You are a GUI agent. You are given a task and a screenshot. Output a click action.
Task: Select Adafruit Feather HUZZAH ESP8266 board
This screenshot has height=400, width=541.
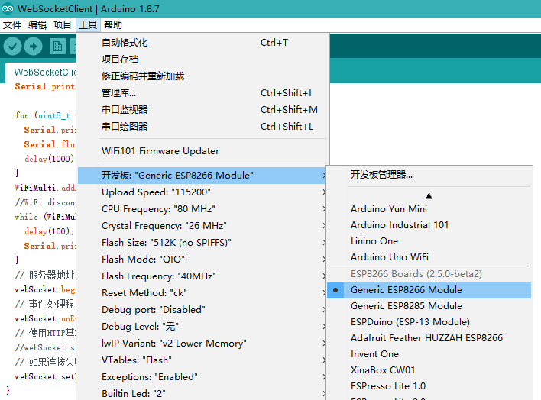pos(429,338)
